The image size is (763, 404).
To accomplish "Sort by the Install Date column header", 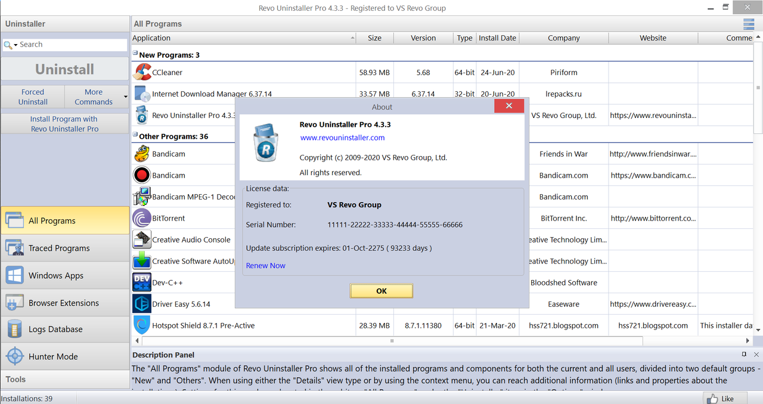I will [x=498, y=38].
